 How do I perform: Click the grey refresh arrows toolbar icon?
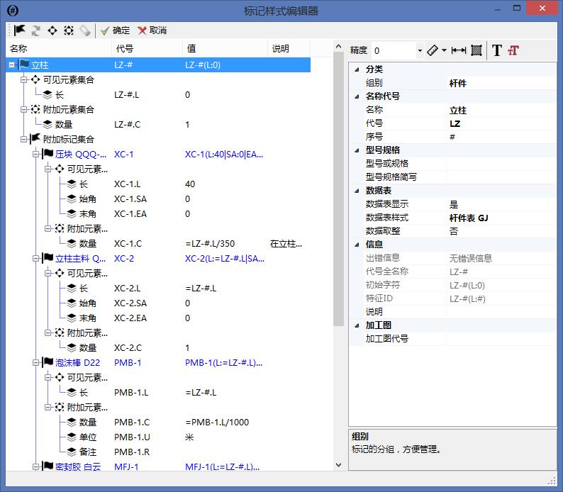click(x=35, y=30)
